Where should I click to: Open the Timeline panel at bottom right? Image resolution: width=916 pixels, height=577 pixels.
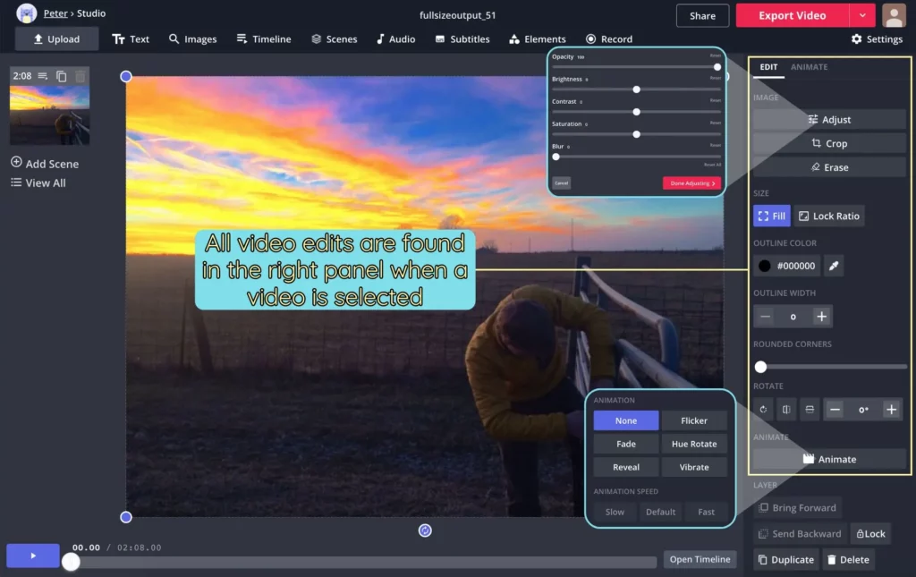(700, 559)
